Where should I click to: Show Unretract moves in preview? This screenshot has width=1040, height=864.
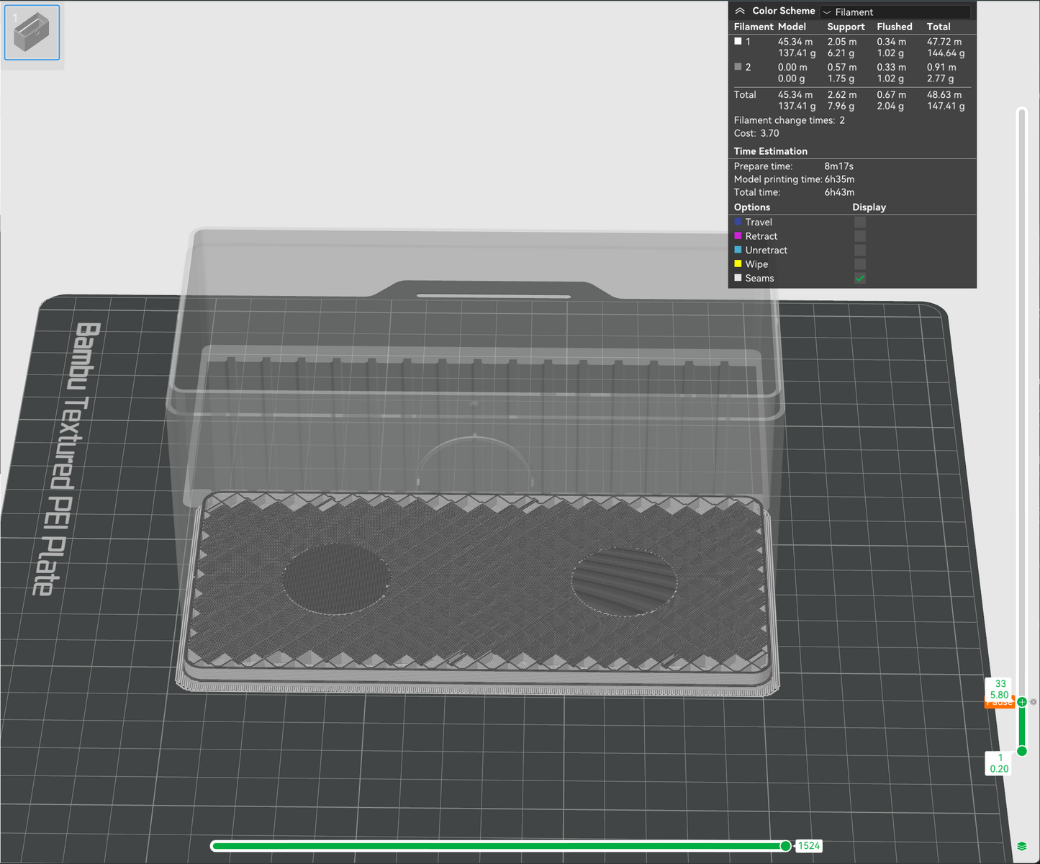tap(860, 251)
